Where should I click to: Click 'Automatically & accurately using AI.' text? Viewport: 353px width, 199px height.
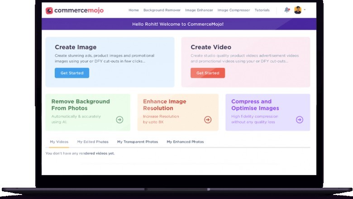tap(76, 119)
